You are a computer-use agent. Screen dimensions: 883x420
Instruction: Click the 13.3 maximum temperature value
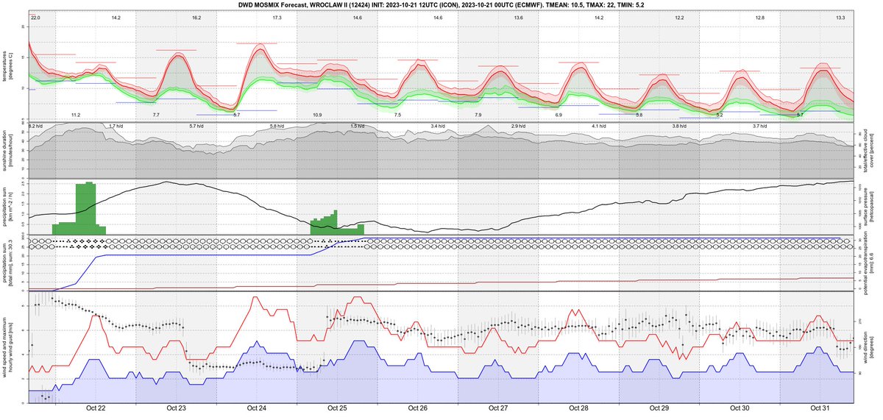click(x=840, y=17)
